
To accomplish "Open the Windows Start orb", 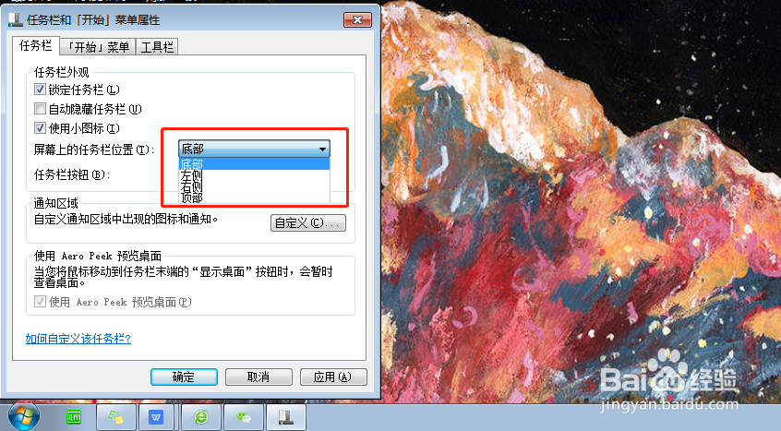I will (x=23, y=417).
